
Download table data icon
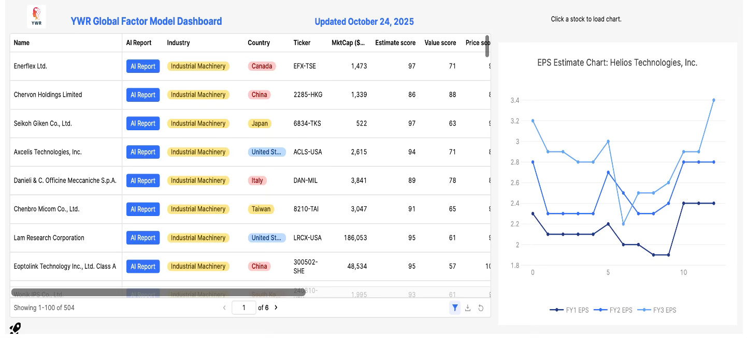(468, 308)
